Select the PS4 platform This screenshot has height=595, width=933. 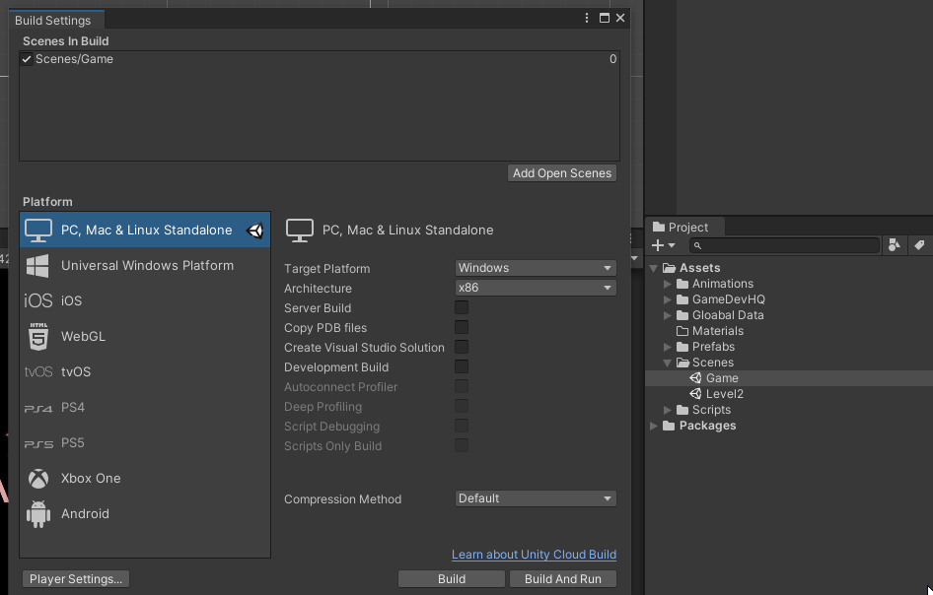pyautogui.click(x=145, y=407)
